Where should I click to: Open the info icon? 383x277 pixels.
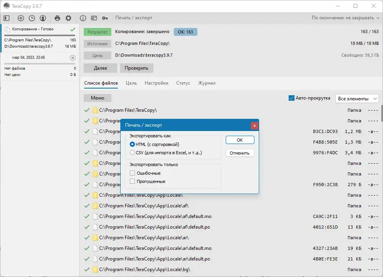[83, 18]
